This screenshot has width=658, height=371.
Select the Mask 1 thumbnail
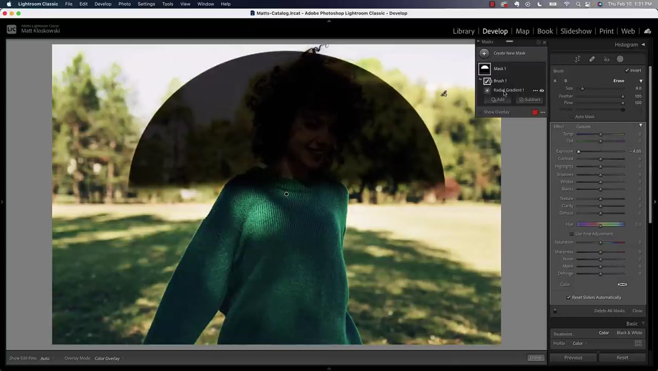tap(484, 69)
